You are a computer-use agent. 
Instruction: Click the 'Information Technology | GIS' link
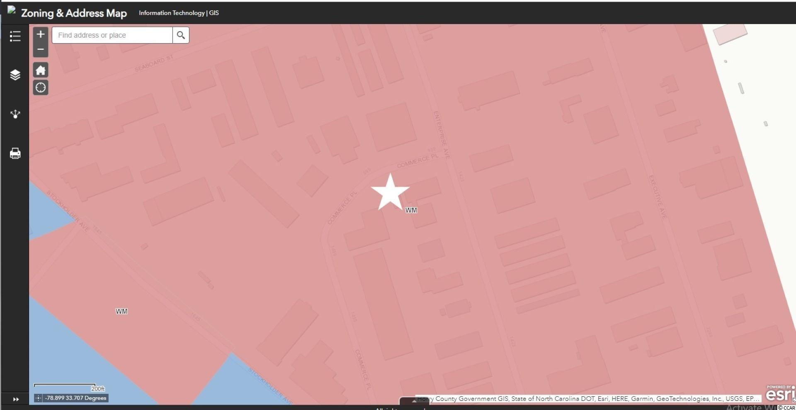tap(179, 13)
